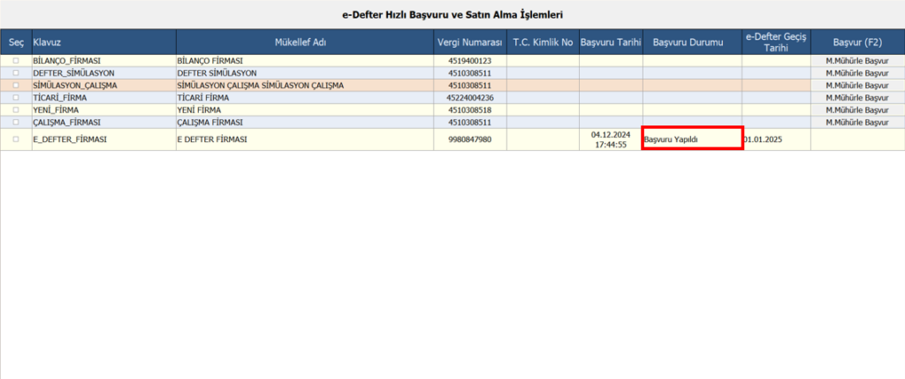Tick the checkbox for BİLANÇO_FİRMASI row
Image resolution: width=905 pixels, height=379 pixels.
tap(16, 61)
